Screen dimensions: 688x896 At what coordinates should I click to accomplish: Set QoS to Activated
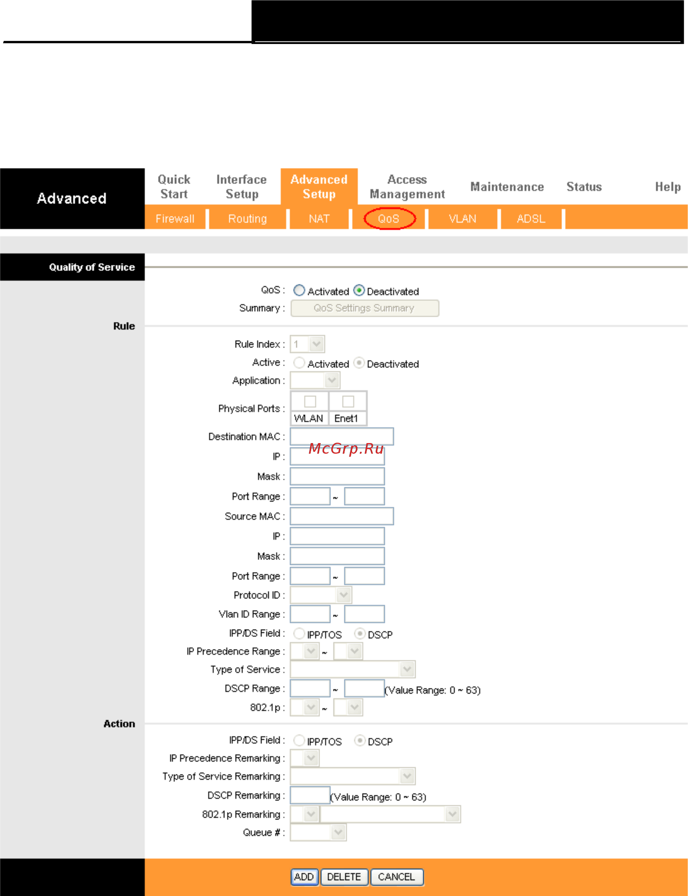tap(299, 290)
